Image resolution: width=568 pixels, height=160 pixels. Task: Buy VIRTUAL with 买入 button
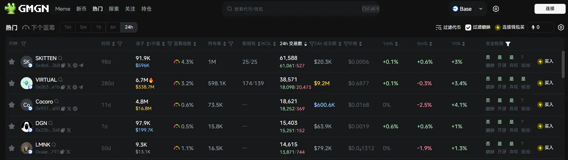546,83
